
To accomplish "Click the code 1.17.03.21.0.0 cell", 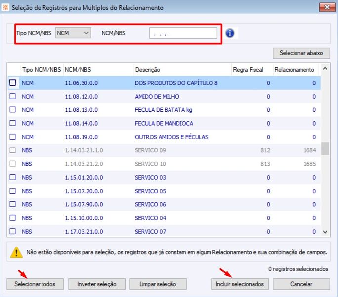I will tap(84, 231).
